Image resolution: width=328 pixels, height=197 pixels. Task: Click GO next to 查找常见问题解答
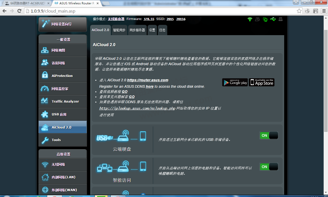coord(132,97)
